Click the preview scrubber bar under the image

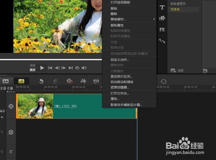[51, 59]
